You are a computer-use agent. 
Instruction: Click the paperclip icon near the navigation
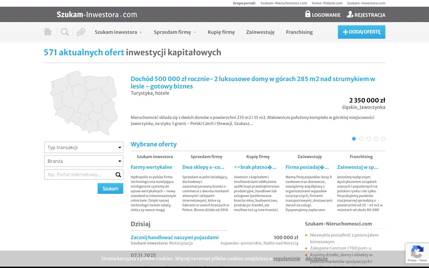click(x=80, y=31)
